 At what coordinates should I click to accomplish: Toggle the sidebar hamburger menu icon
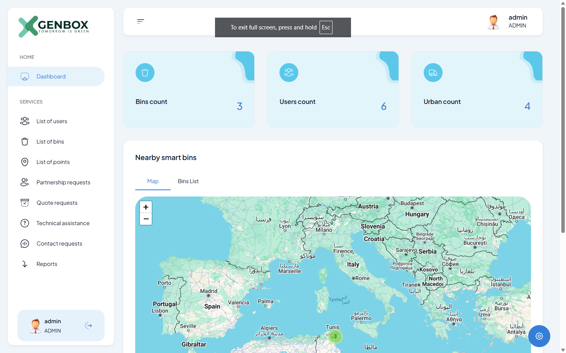click(x=140, y=22)
